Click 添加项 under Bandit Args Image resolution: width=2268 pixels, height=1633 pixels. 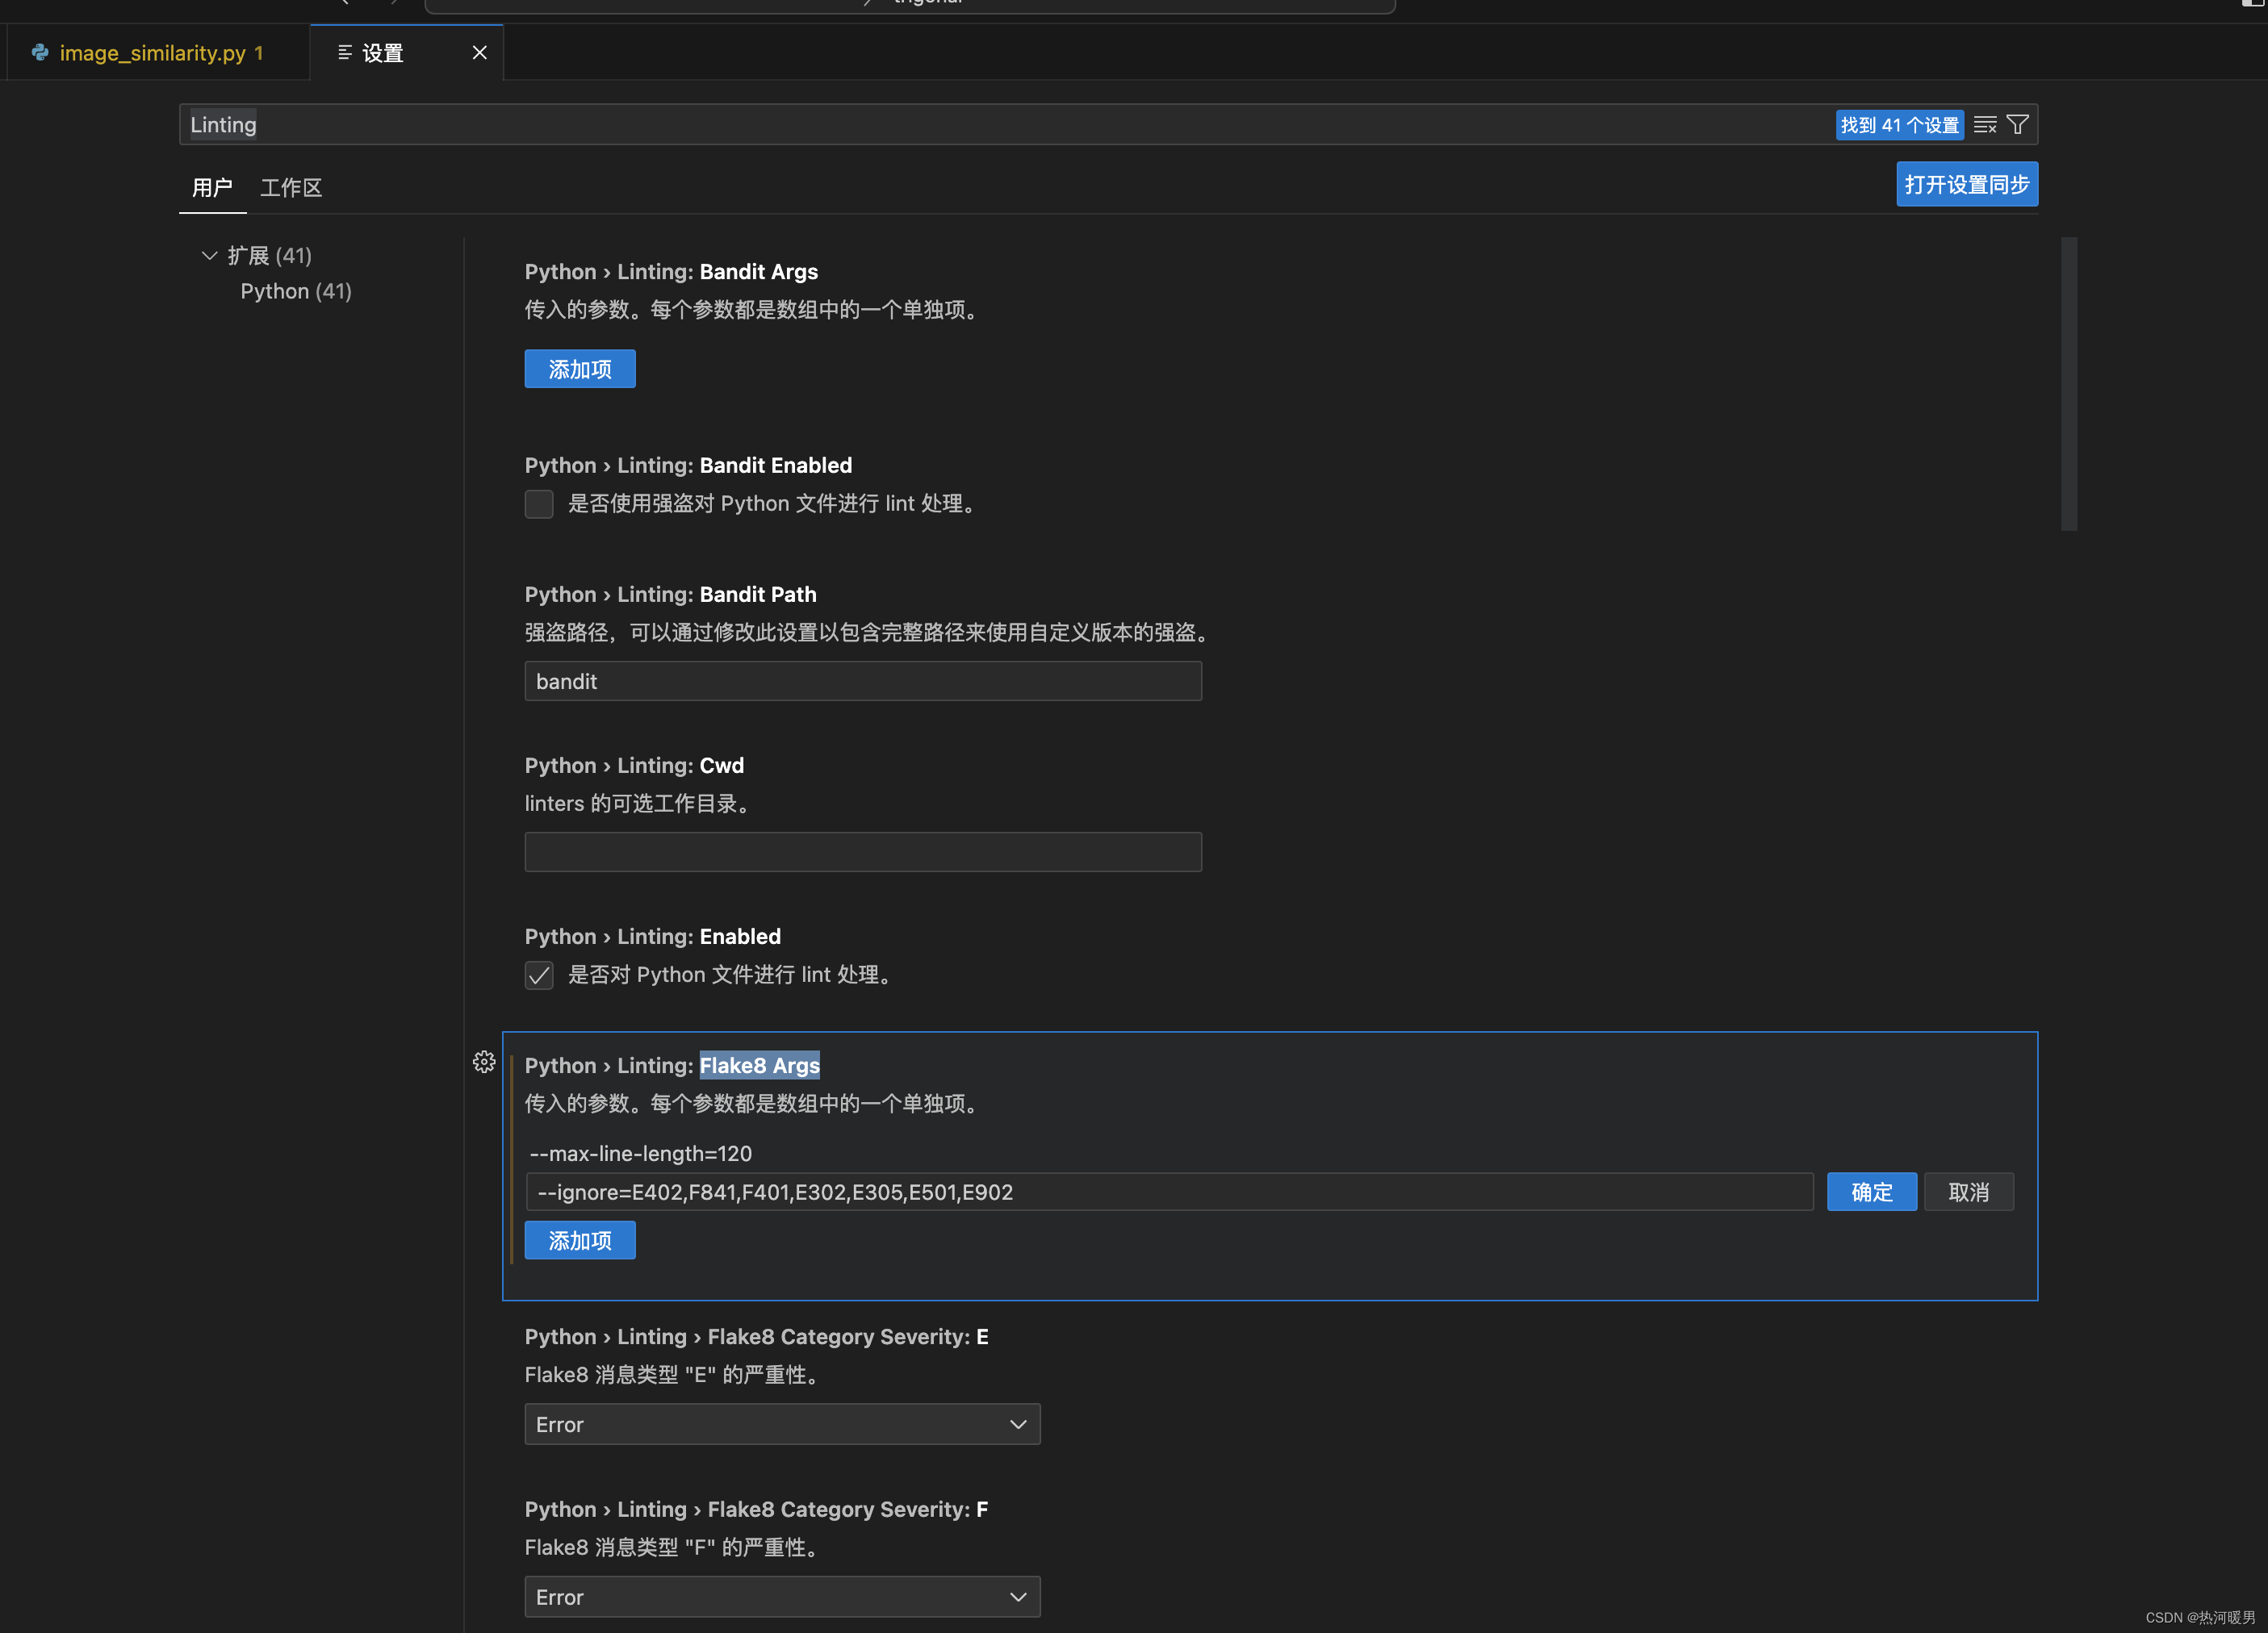coord(580,370)
